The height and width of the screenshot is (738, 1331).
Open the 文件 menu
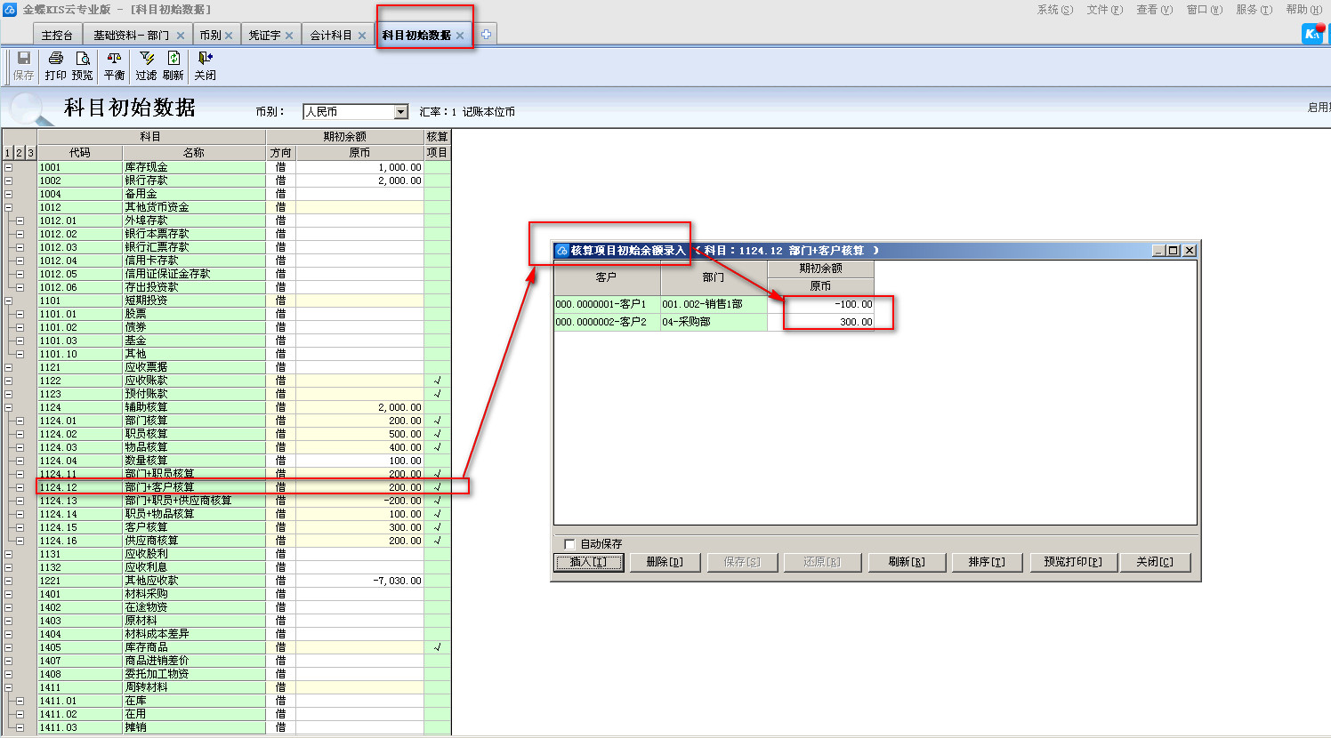pyautogui.click(x=1104, y=10)
